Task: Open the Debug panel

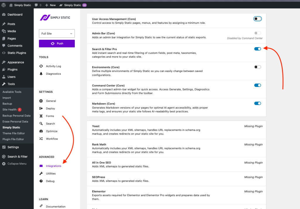Action: (50, 181)
